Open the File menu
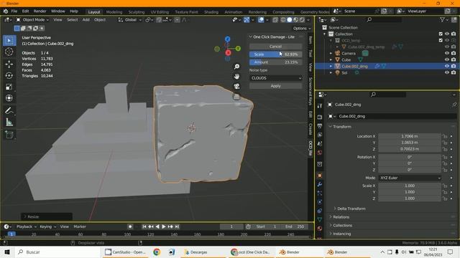 [x=14, y=11]
